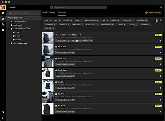165x121 pixels.
Task: Open the shopping cart sidebar icon
Action: pos(3,19)
